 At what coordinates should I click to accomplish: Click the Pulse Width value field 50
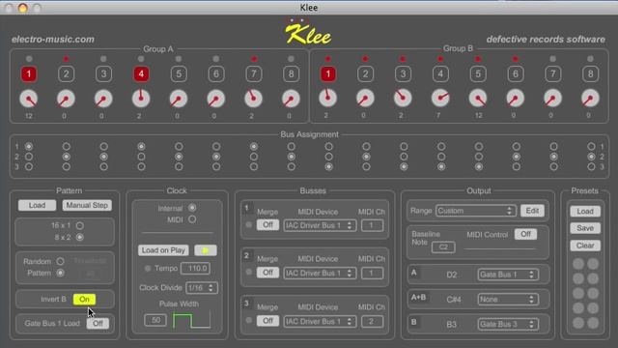pos(155,320)
